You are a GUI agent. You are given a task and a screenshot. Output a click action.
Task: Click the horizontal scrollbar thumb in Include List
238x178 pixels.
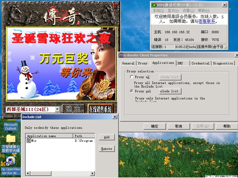[41, 173]
